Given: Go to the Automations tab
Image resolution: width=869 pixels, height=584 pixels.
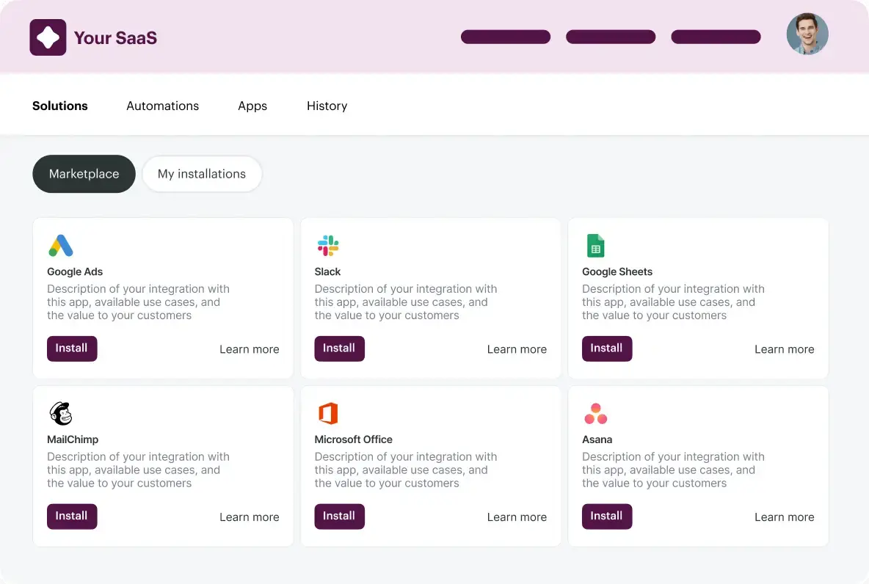Looking at the screenshot, I should (162, 106).
